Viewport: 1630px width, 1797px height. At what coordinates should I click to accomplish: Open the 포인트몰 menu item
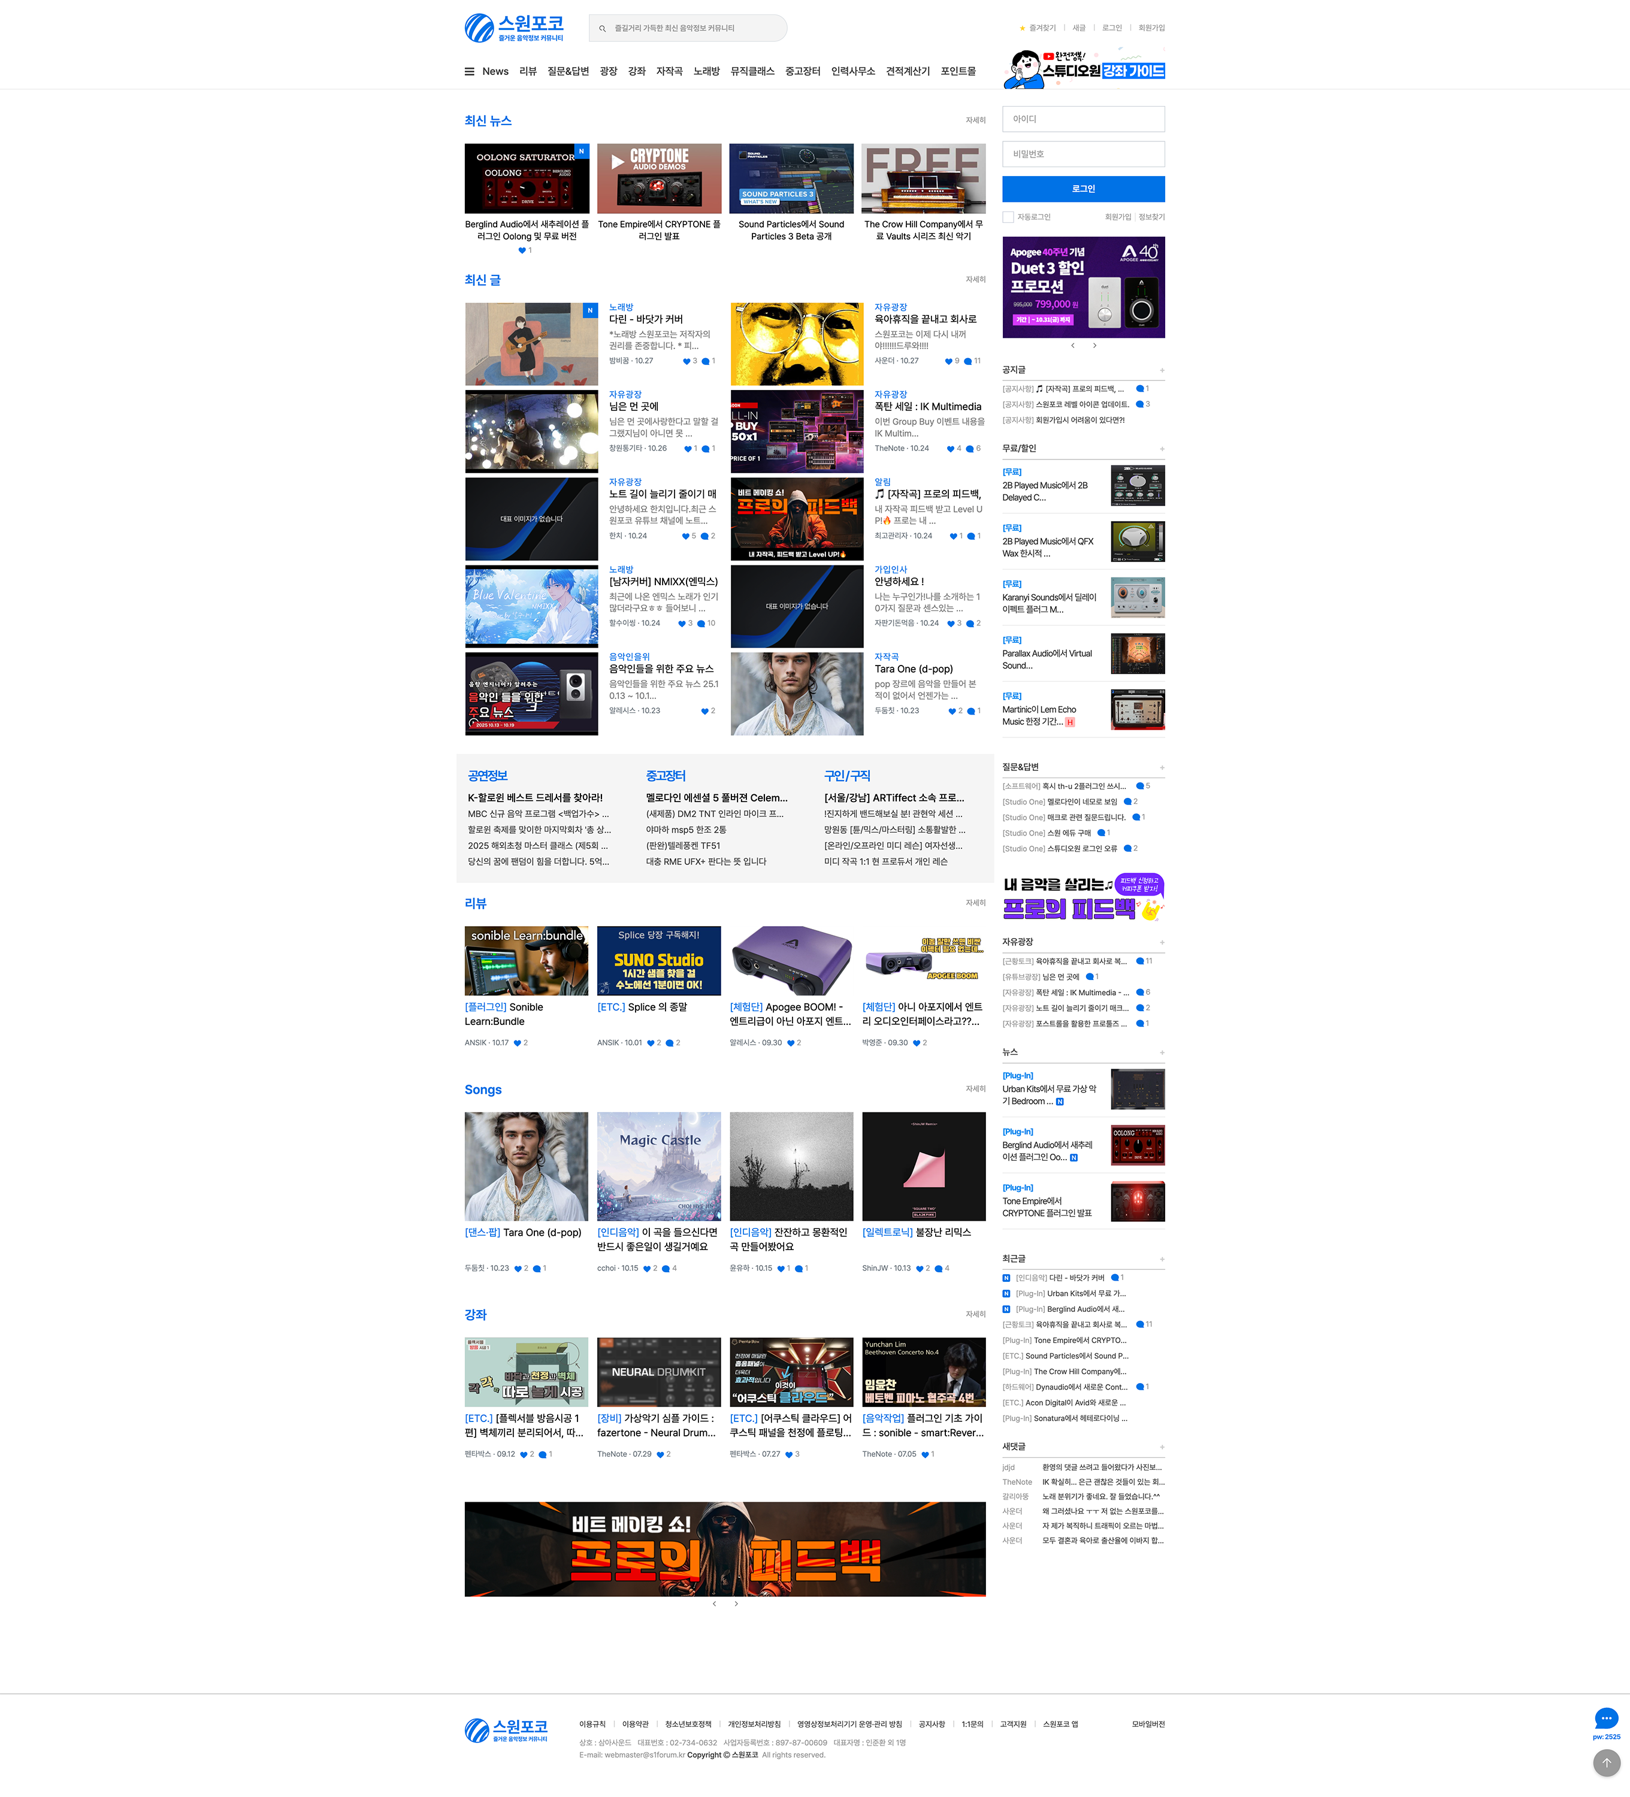tap(958, 71)
